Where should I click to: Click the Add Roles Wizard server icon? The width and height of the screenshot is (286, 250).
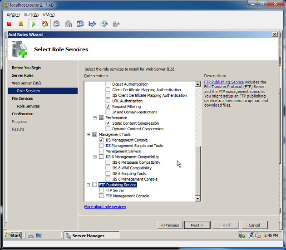pyautogui.click(x=20, y=49)
